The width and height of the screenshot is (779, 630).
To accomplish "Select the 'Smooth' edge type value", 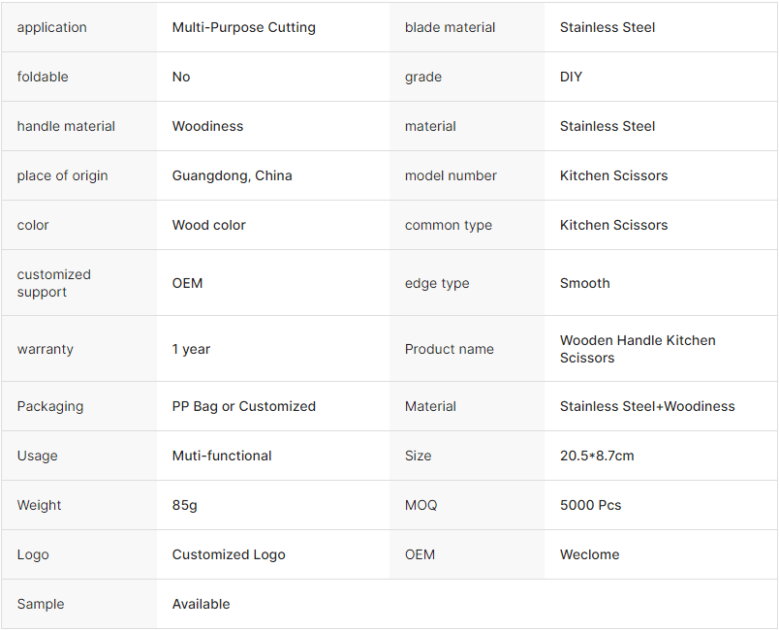I will coord(584,283).
